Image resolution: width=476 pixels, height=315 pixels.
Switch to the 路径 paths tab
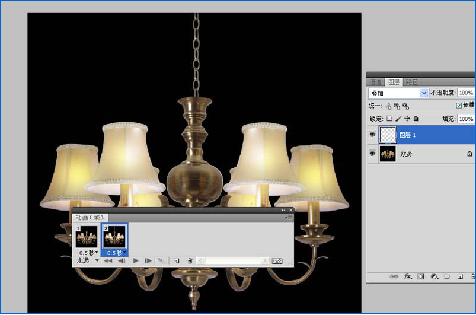click(411, 82)
